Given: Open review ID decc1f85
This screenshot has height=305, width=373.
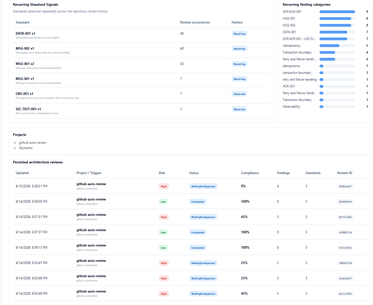Looking at the screenshot, I should click(345, 294).
